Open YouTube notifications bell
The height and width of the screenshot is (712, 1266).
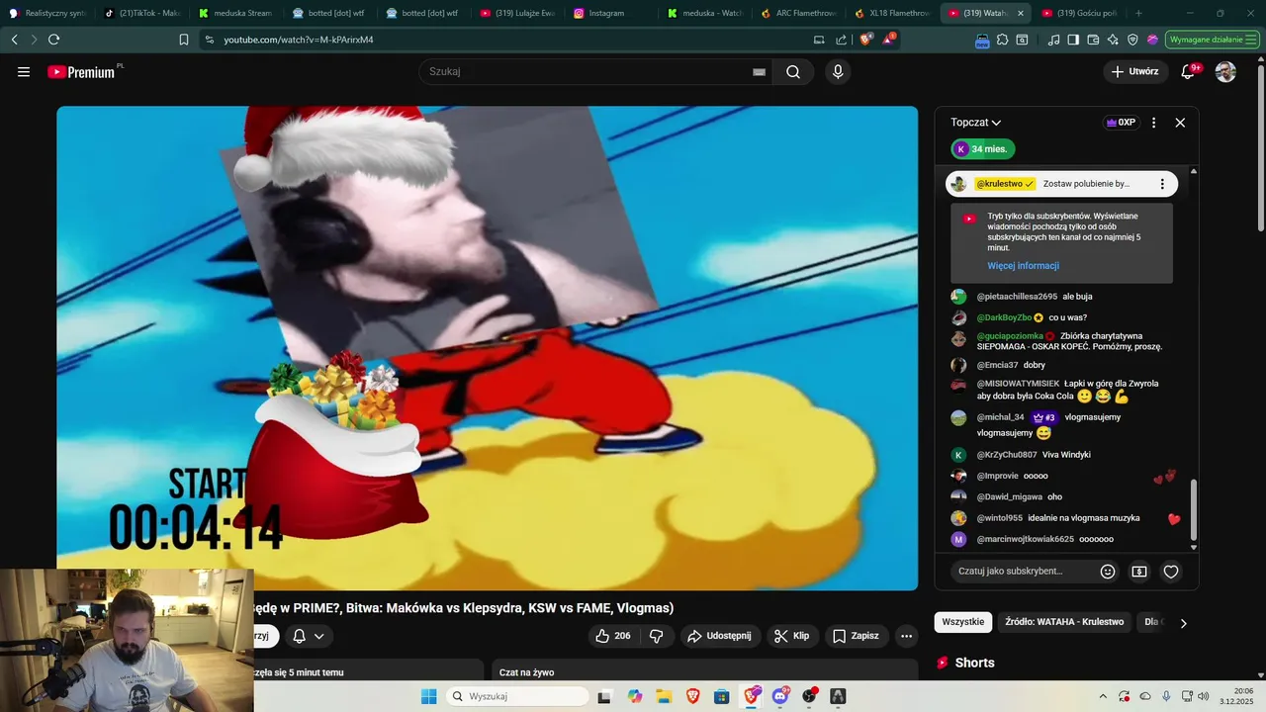pos(1189,72)
